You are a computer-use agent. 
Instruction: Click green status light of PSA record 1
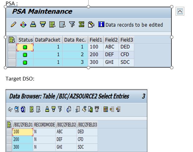coord(25,47)
